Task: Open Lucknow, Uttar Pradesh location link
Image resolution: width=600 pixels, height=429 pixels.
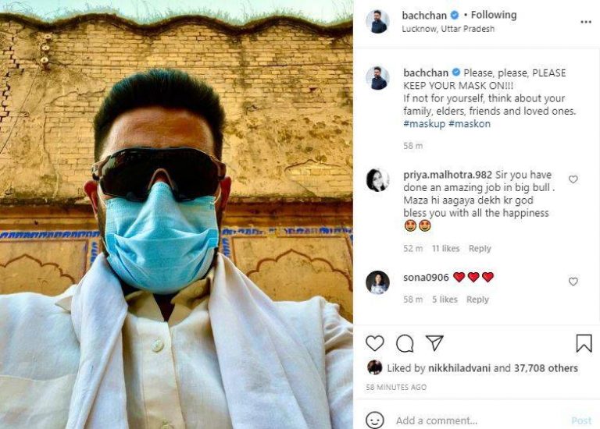Action: pos(448,29)
